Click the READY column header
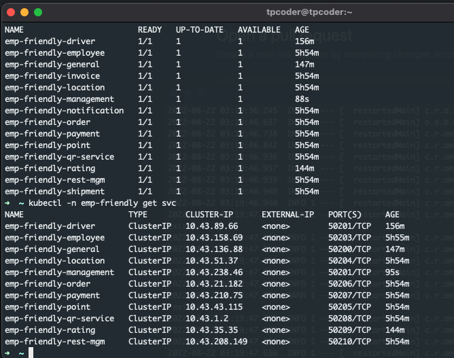 coord(150,30)
